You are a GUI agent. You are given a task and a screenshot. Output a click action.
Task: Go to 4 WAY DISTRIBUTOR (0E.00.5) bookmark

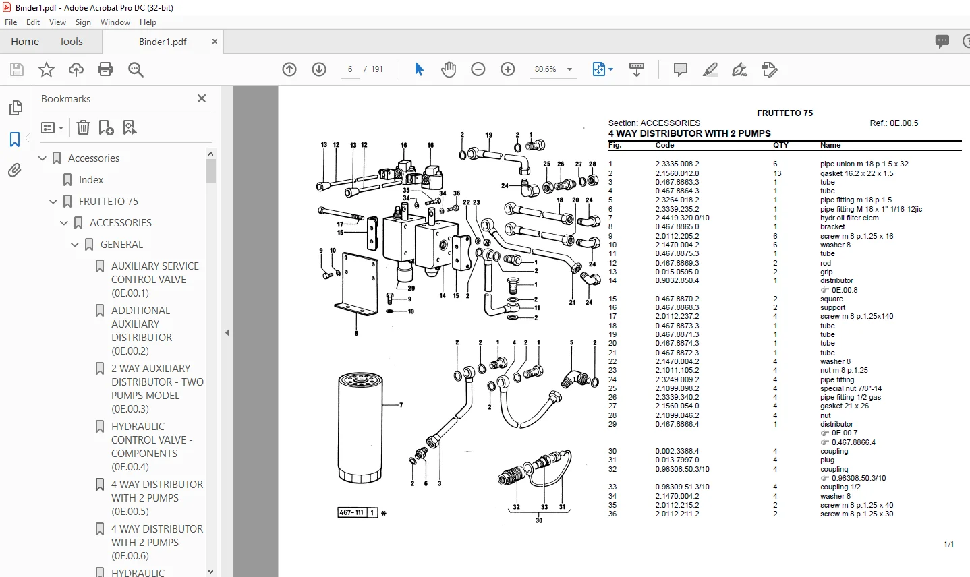(x=157, y=498)
